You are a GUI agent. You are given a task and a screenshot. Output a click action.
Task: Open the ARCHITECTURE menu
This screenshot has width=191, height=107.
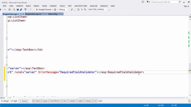pos(81,6)
